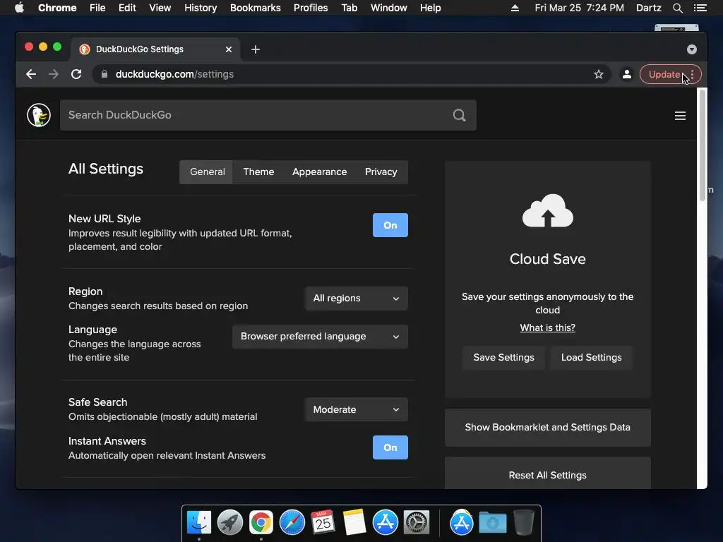Viewport: 723px width, 542px height.
Task: Open System Preferences from the dock
Action: click(417, 523)
